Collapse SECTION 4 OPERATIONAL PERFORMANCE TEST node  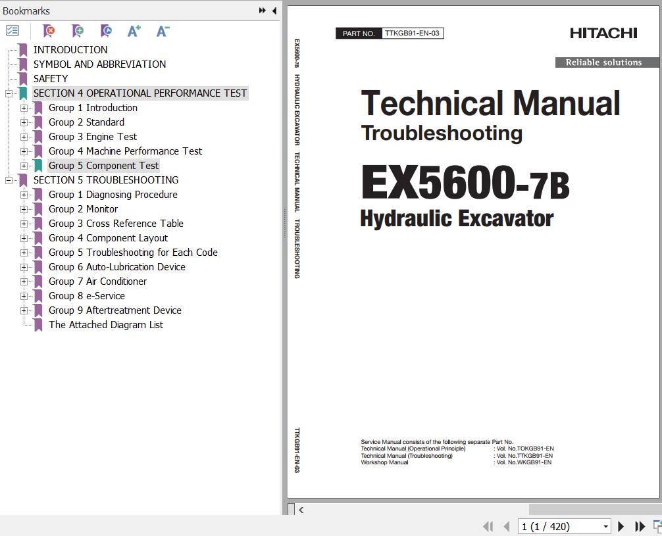coord(9,93)
